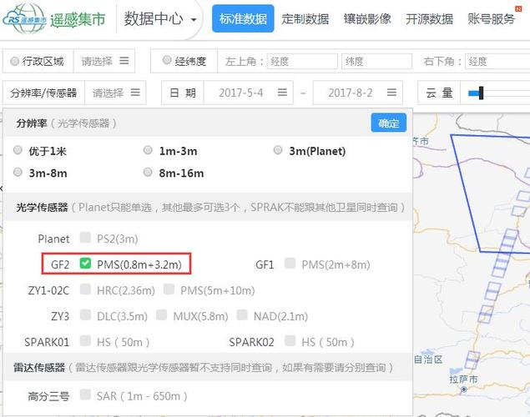The image size is (530, 417).
Task: Select the 1m-3m resolution option
Action: (x=148, y=150)
